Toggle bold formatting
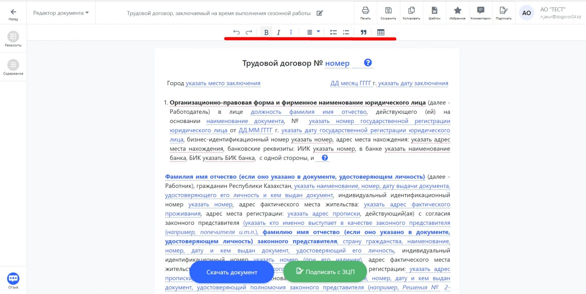Screen dimensions: 586x294 [266, 32]
